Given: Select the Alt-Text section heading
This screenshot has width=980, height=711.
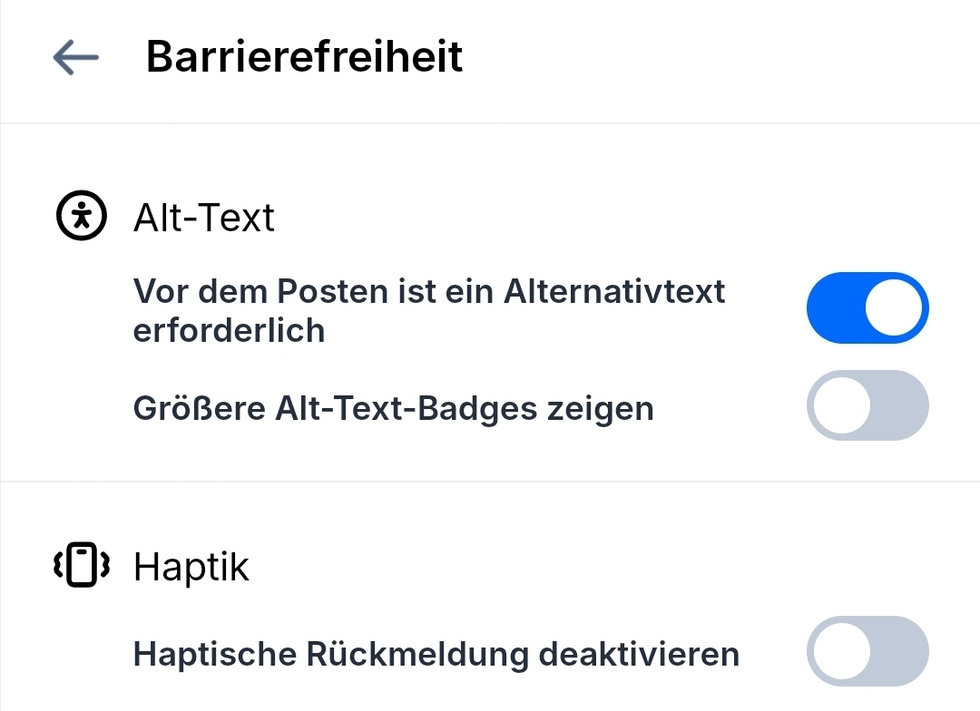Looking at the screenshot, I should [203, 218].
